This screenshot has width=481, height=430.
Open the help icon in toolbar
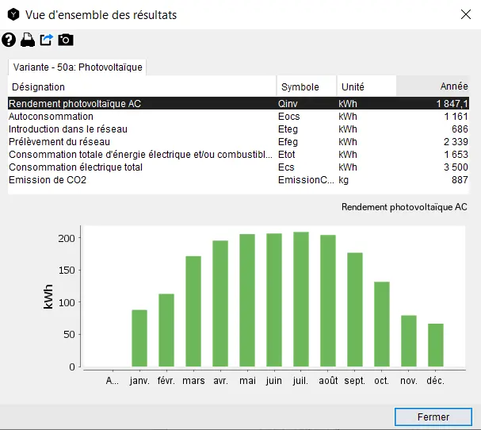9,40
